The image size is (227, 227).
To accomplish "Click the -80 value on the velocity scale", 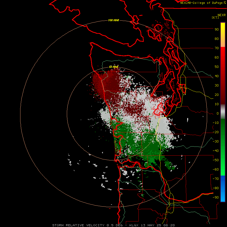I will (x=216, y=188).
